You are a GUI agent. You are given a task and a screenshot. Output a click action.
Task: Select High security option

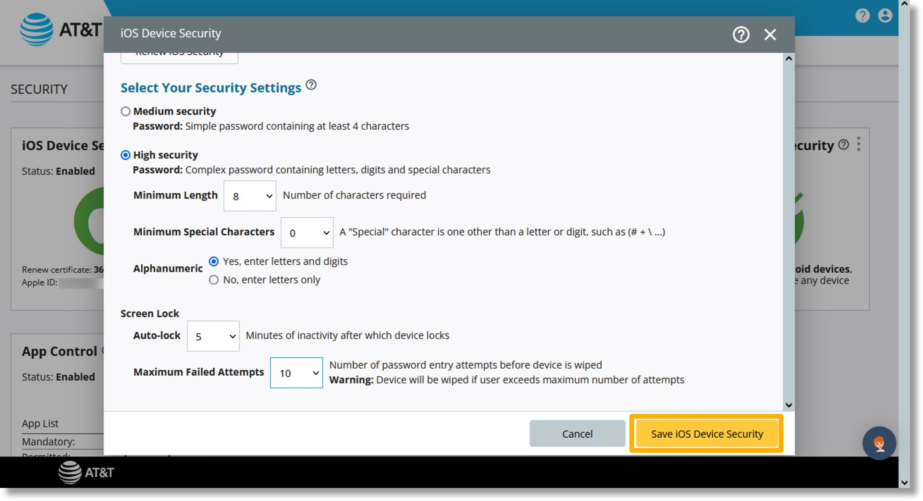click(x=125, y=155)
